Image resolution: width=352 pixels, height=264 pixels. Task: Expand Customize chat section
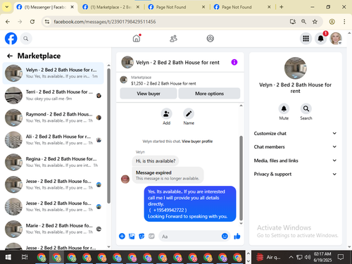coord(295,133)
